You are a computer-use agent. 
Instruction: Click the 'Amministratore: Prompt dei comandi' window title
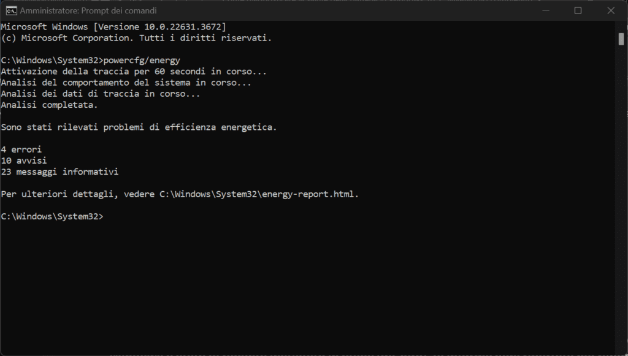(x=88, y=10)
